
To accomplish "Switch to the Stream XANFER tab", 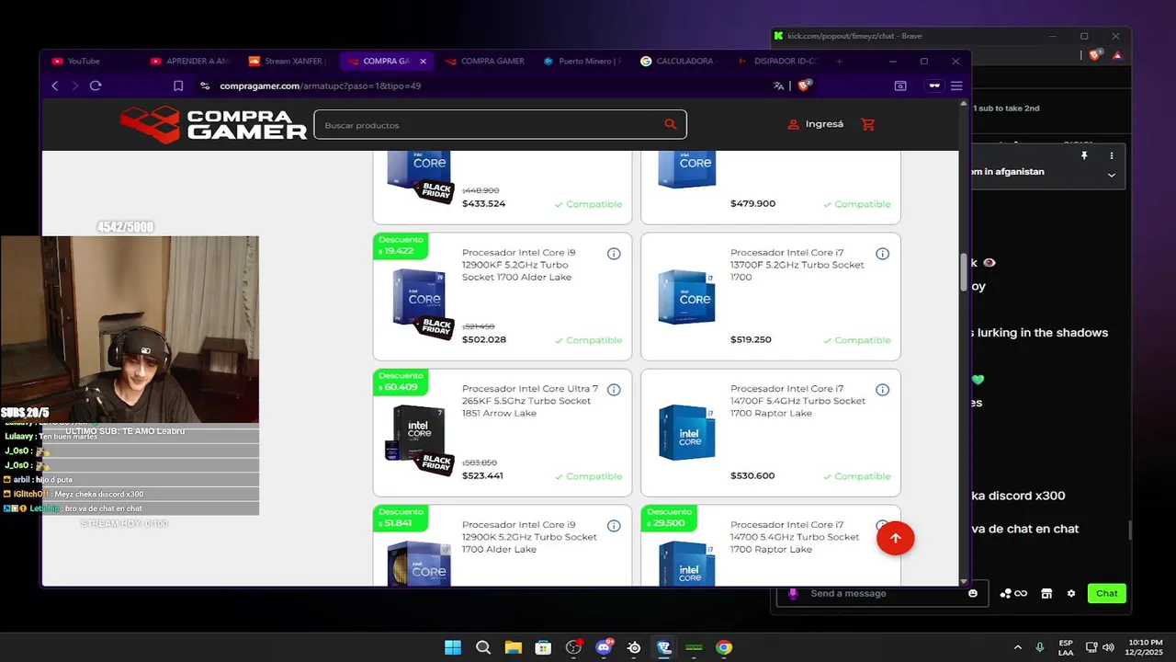I will (x=288, y=61).
